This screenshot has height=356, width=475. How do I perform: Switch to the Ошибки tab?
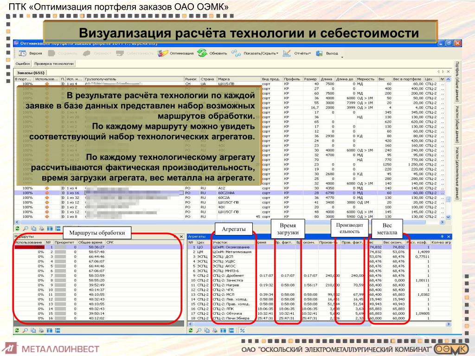(x=23, y=64)
